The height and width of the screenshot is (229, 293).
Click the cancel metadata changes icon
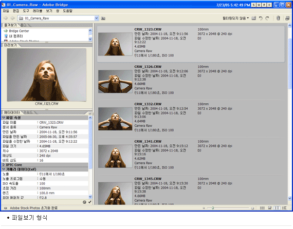click(84, 202)
